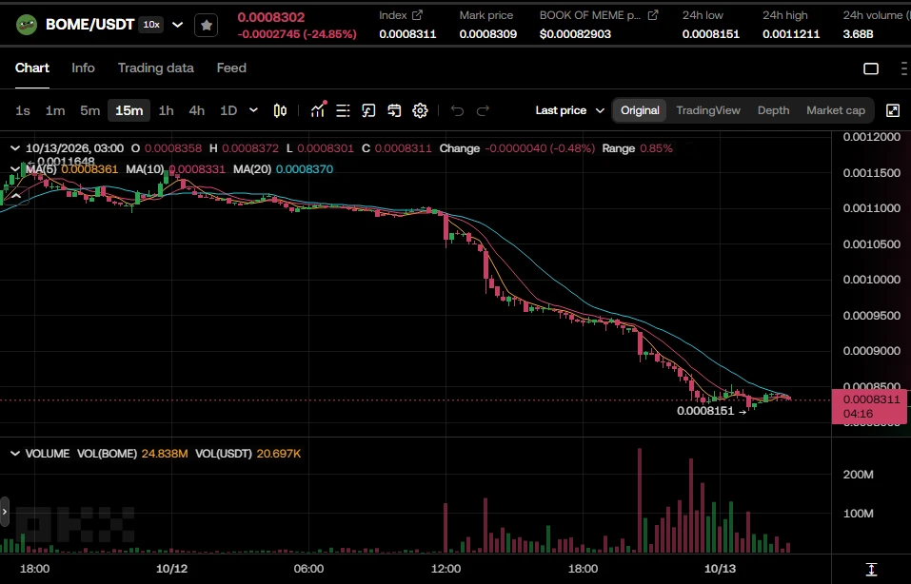Expand more timeframes dropdown after 1D

[x=253, y=109]
